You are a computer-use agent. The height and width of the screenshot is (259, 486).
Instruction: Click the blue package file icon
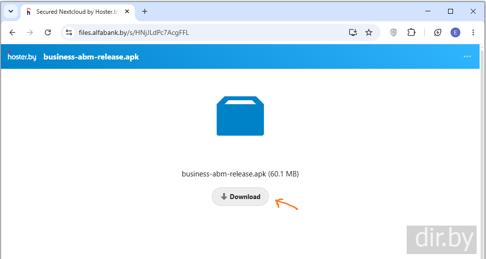240,115
